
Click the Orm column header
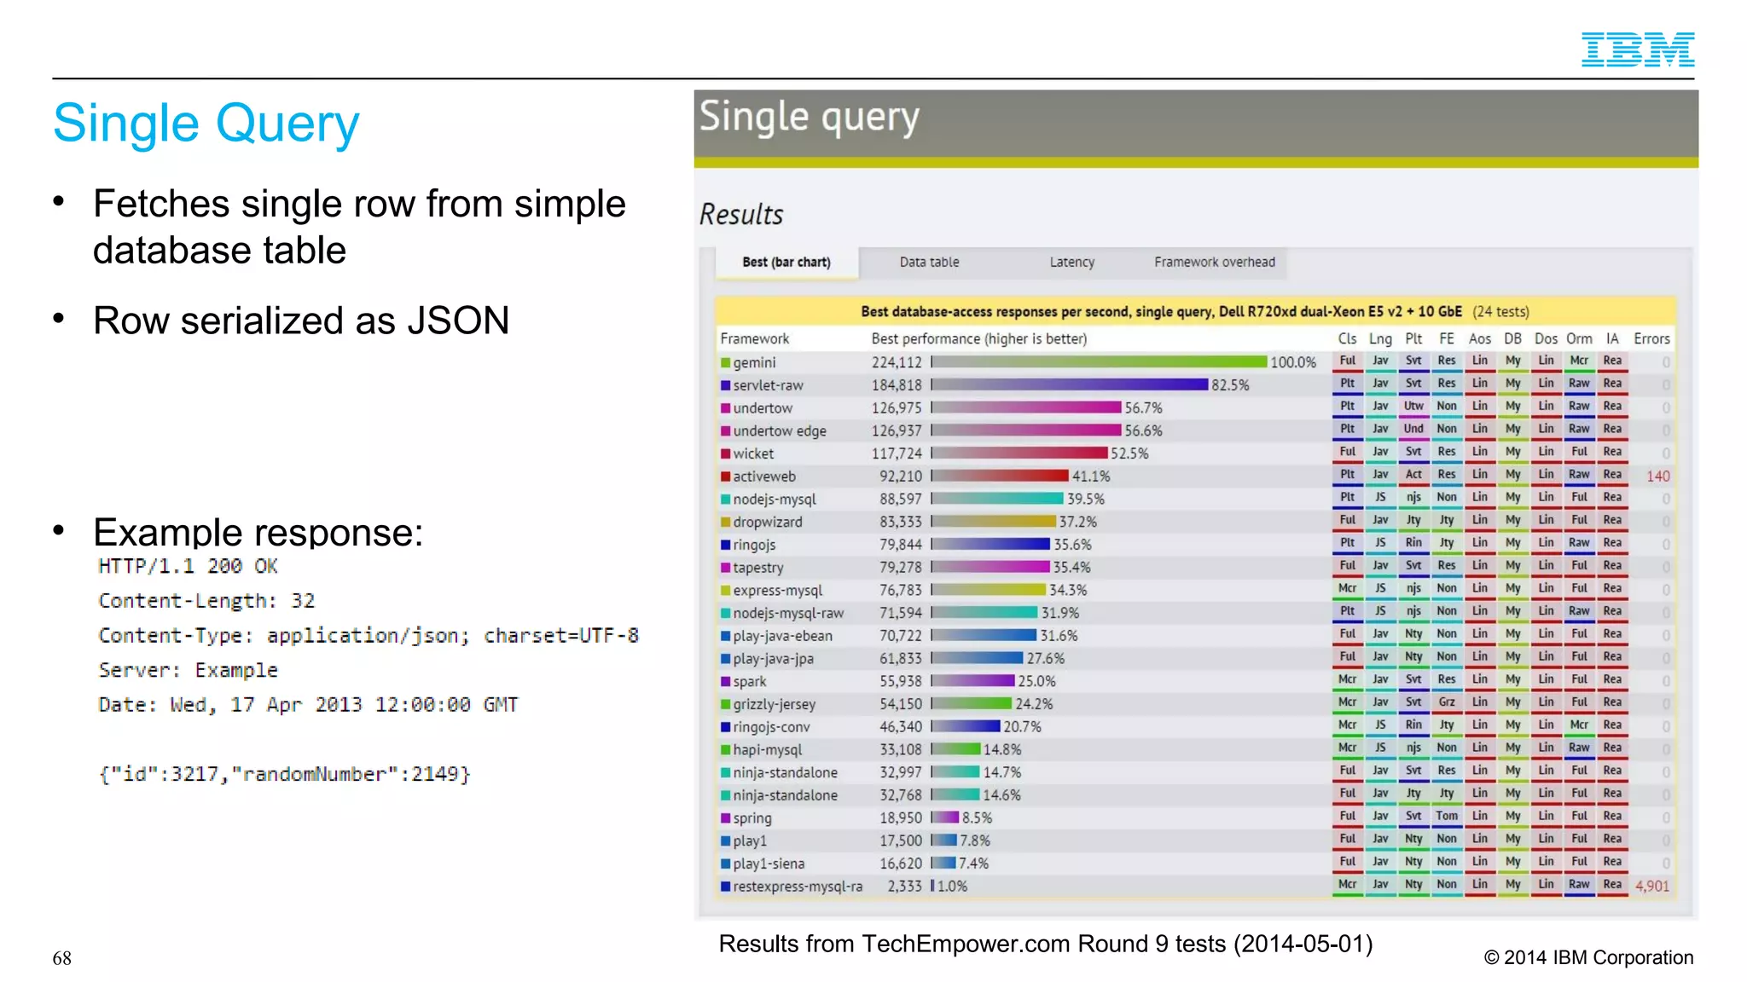(x=1579, y=339)
